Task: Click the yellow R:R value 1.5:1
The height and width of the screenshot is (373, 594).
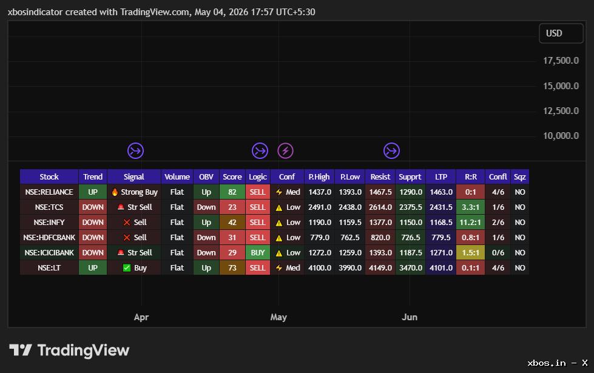Action: 471,252
